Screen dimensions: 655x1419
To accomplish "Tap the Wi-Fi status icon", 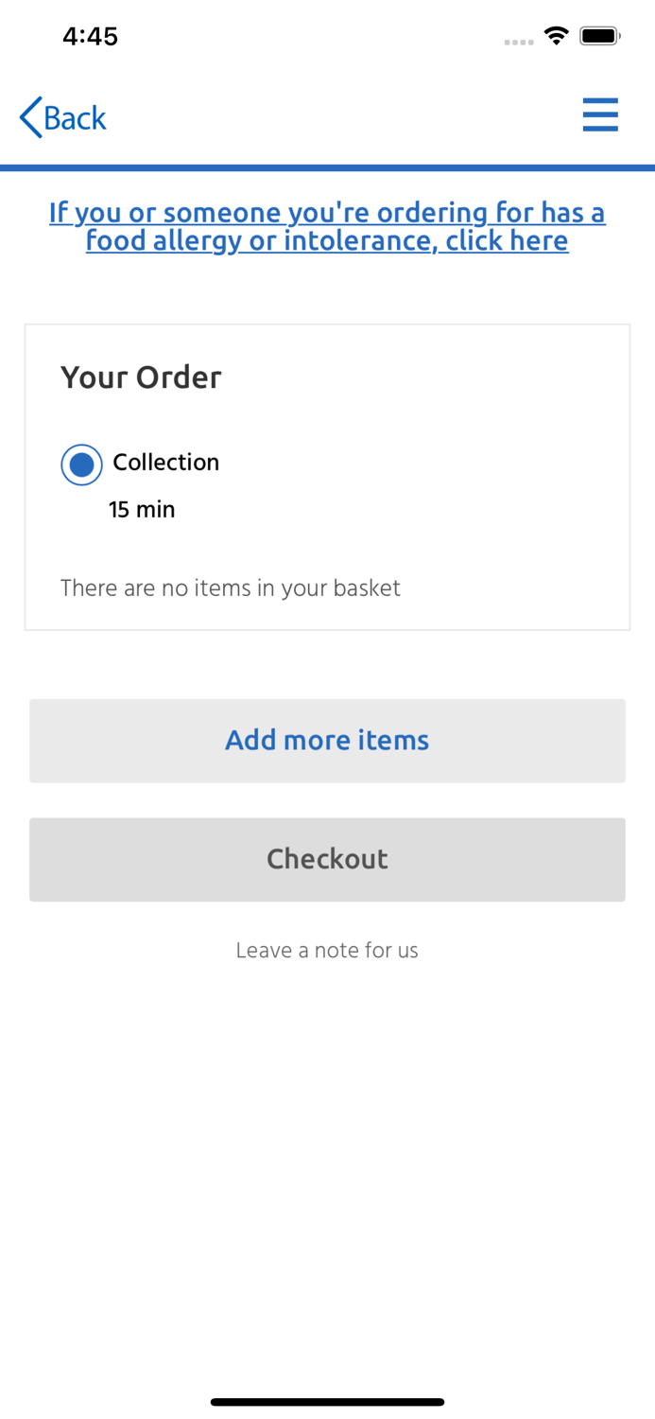I will (x=556, y=37).
